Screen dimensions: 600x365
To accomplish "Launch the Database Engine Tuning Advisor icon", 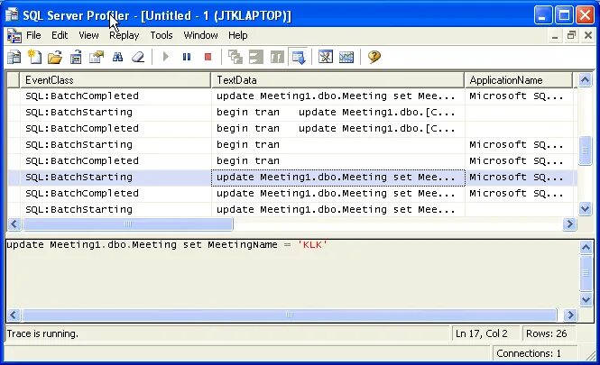I will coord(326,57).
